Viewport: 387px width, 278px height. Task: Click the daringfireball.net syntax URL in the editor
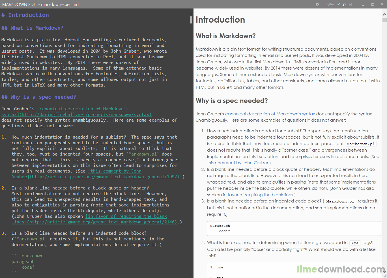coord(85,114)
